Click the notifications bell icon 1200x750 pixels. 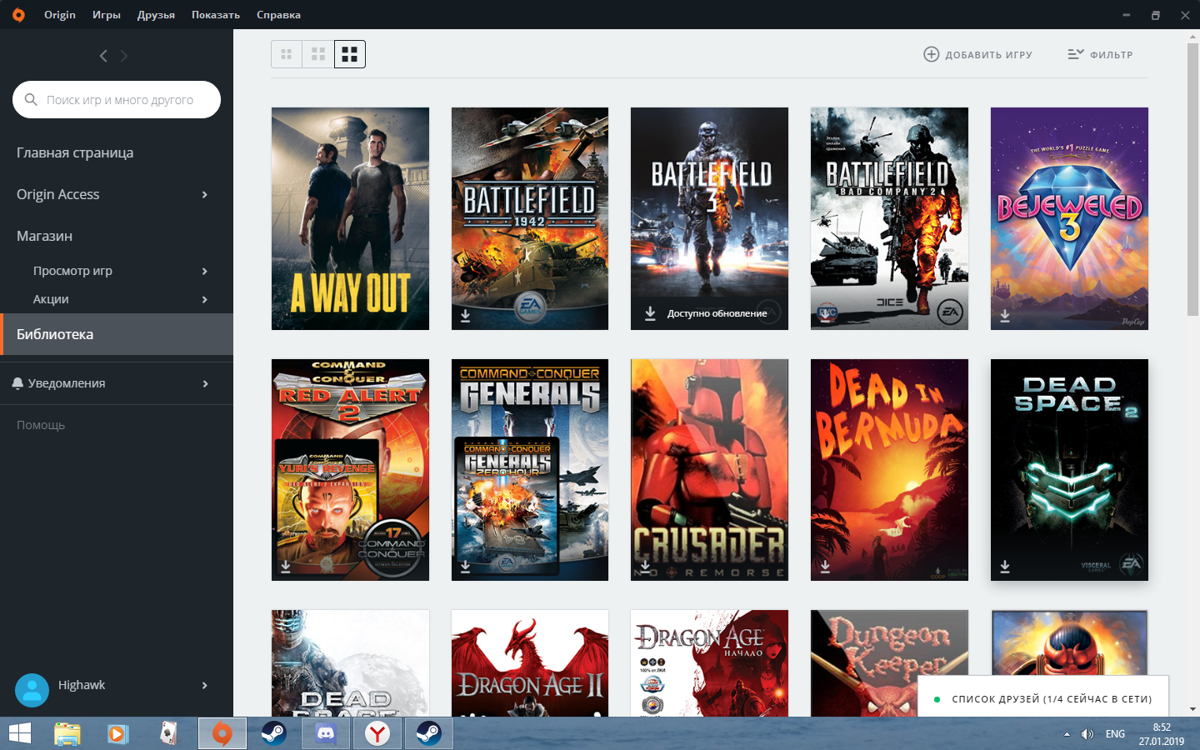tap(17, 383)
